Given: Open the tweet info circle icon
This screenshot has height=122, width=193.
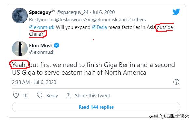Looking at the screenshot, I should tap(176, 82).
